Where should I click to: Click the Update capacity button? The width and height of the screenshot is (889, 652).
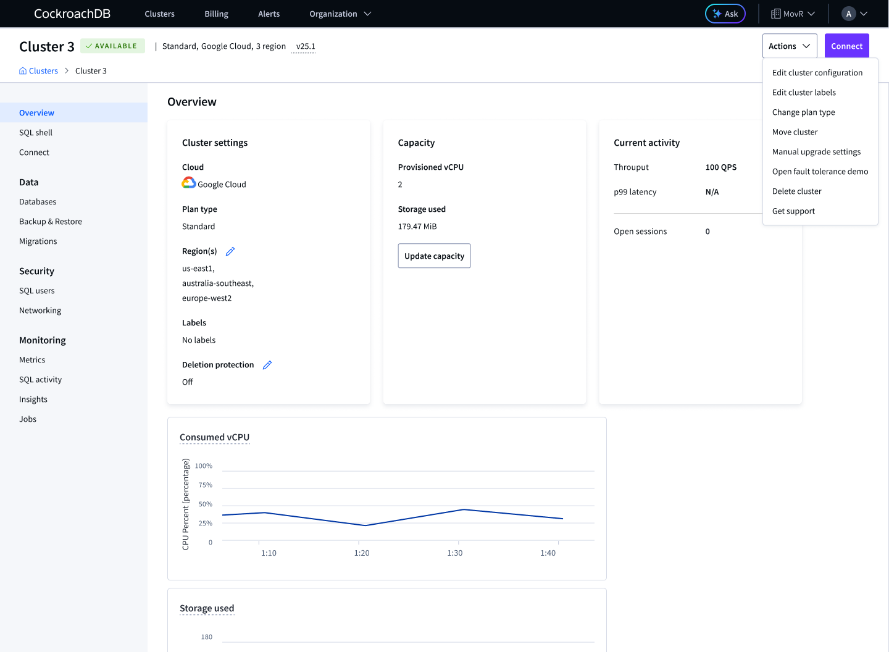click(434, 256)
